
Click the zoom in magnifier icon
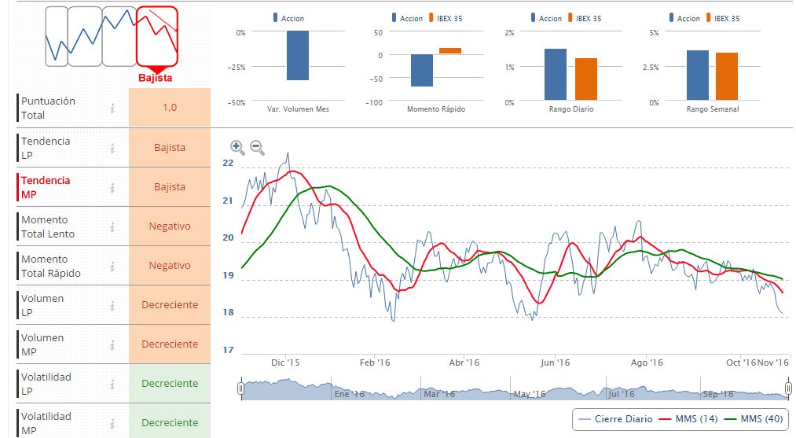click(x=237, y=146)
